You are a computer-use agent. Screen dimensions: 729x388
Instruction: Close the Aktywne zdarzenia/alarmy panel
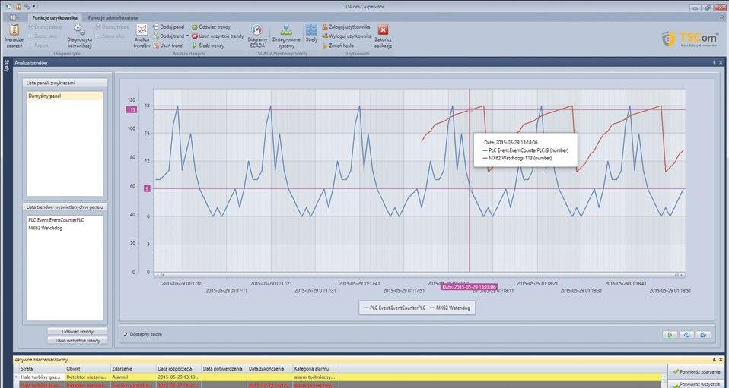721,360
